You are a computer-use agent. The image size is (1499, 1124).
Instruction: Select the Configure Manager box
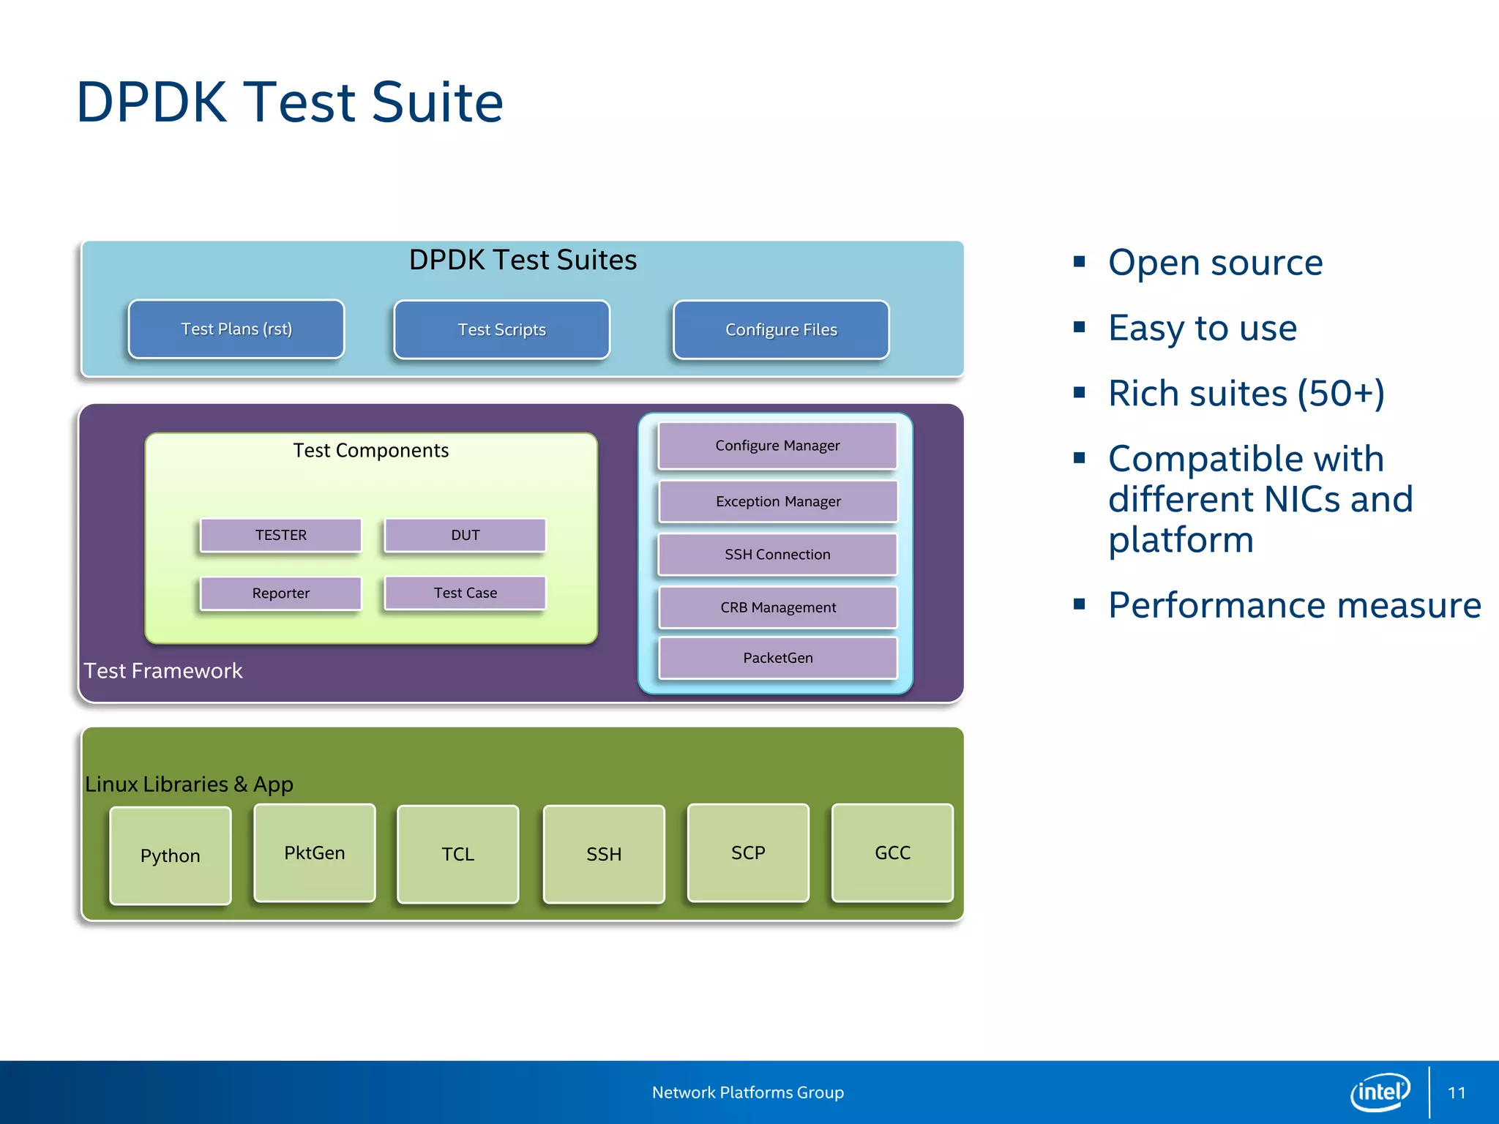pos(777,446)
